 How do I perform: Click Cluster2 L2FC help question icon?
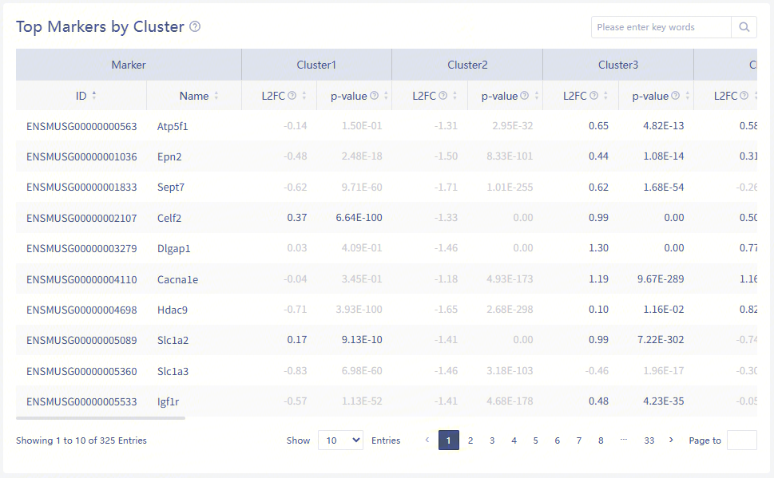(443, 96)
